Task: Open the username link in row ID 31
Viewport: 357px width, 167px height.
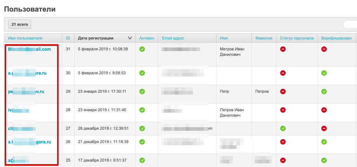Action: (x=29, y=50)
